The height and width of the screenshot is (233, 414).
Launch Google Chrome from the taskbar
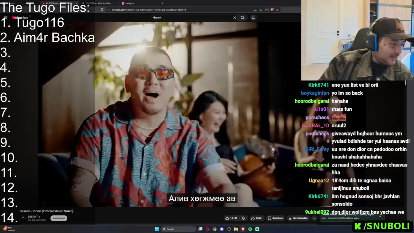click(215, 229)
